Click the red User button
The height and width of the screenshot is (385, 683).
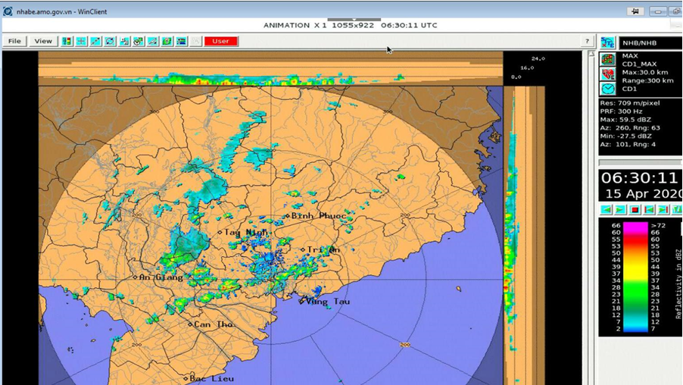coord(221,41)
